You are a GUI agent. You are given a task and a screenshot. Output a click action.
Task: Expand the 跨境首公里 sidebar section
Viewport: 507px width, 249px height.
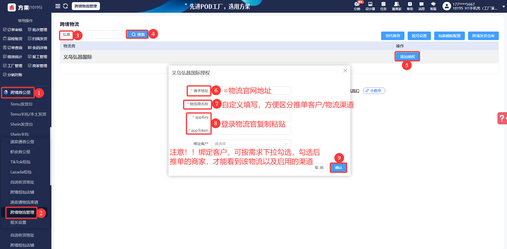click(20, 93)
